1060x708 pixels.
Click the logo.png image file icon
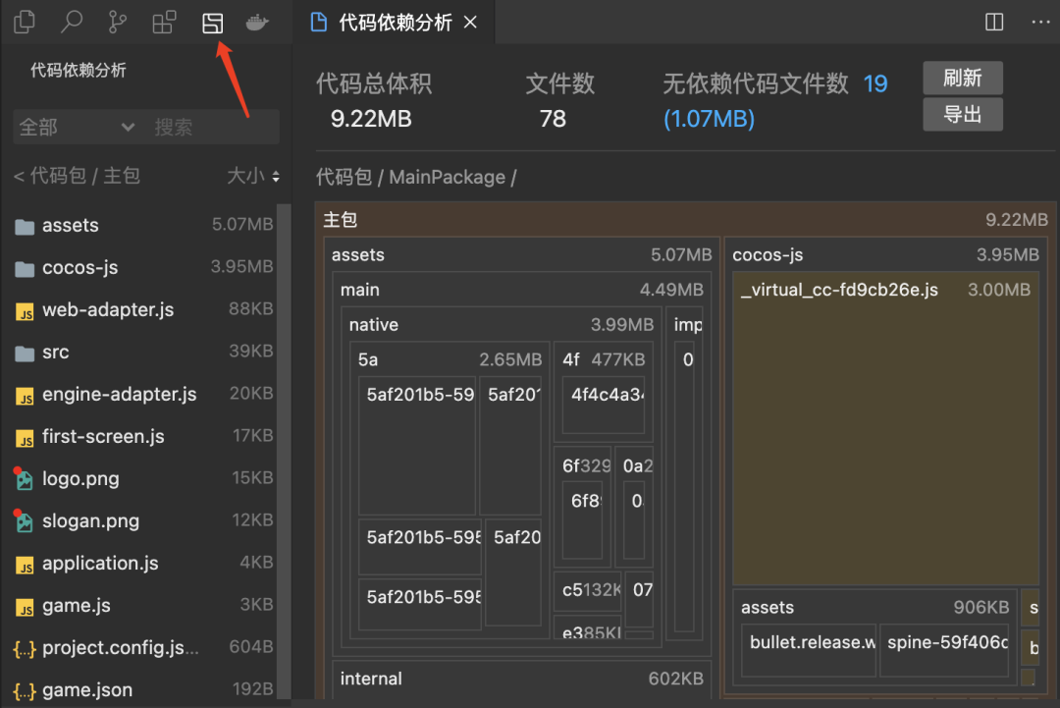pyautogui.click(x=25, y=479)
